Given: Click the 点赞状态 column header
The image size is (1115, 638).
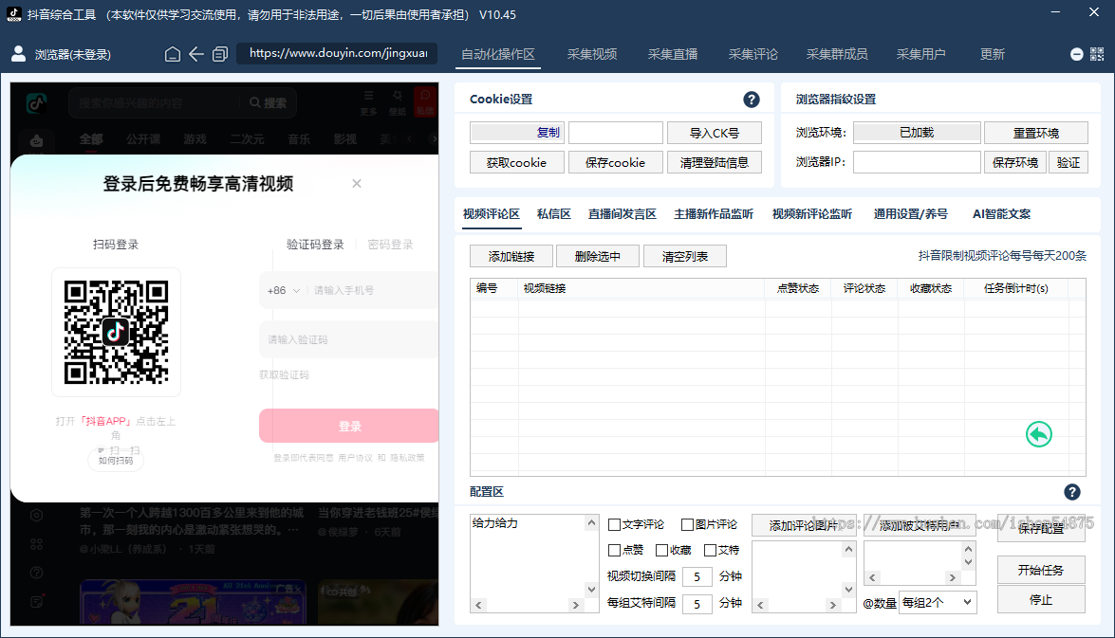Looking at the screenshot, I should (798, 288).
